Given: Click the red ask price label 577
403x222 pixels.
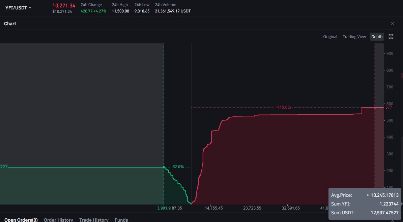Looking at the screenshot, I should [388, 107].
